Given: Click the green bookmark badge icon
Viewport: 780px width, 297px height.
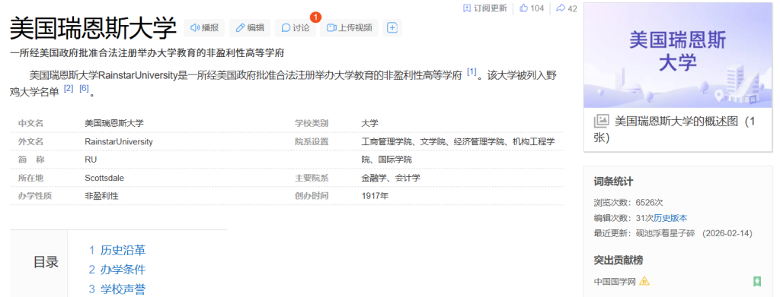Looking at the screenshot, I should (x=756, y=282).
